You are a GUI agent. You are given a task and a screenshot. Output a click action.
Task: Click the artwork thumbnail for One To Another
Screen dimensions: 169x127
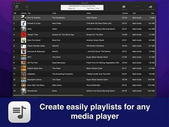(24, 18)
